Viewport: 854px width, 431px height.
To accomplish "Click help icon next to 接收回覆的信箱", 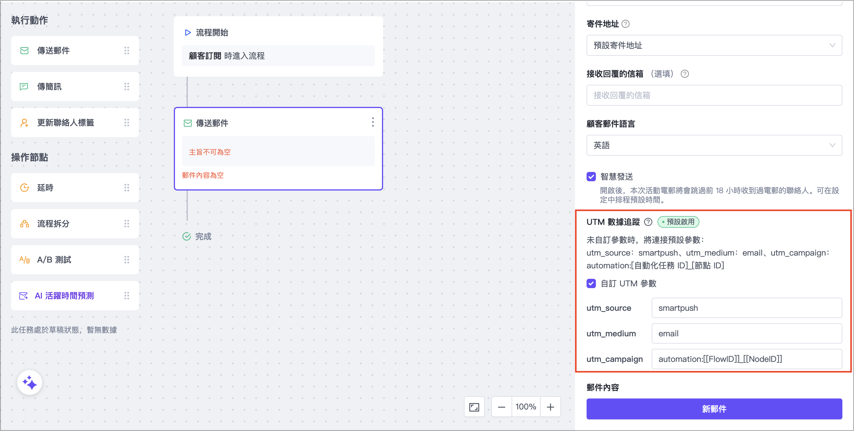I will (x=684, y=74).
